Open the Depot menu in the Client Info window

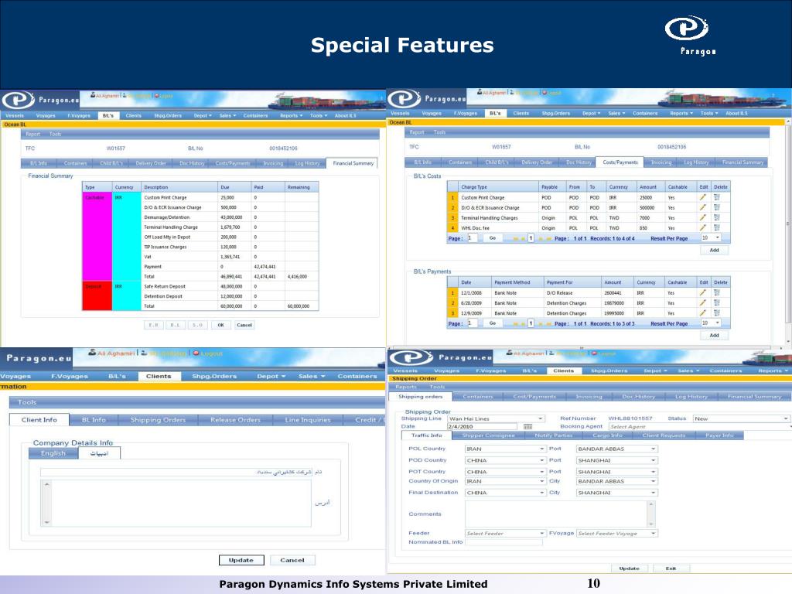(271, 377)
